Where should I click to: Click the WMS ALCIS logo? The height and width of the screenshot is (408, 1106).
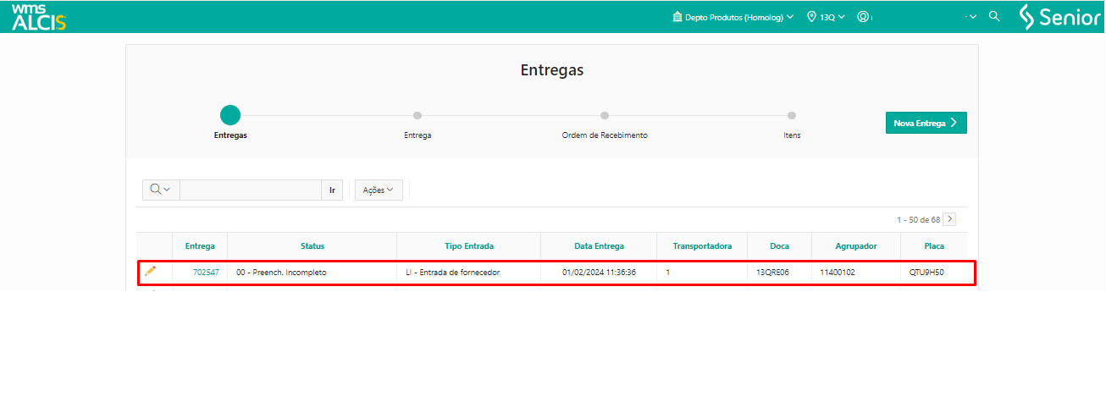[x=39, y=17]
